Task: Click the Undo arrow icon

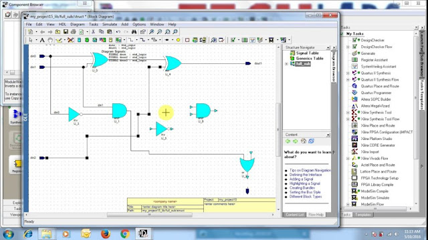Action: pyautogui.click(x=118, y=32)
